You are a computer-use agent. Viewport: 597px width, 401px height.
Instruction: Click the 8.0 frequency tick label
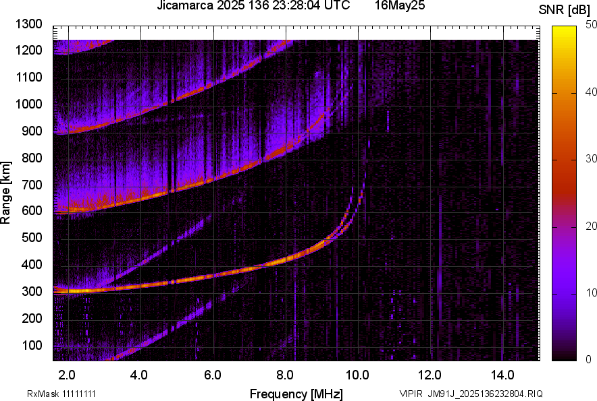285,375
